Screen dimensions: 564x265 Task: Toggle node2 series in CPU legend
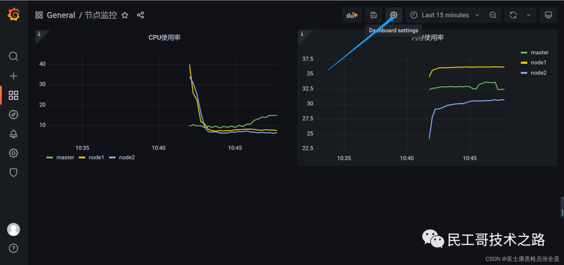pos(126,157)
